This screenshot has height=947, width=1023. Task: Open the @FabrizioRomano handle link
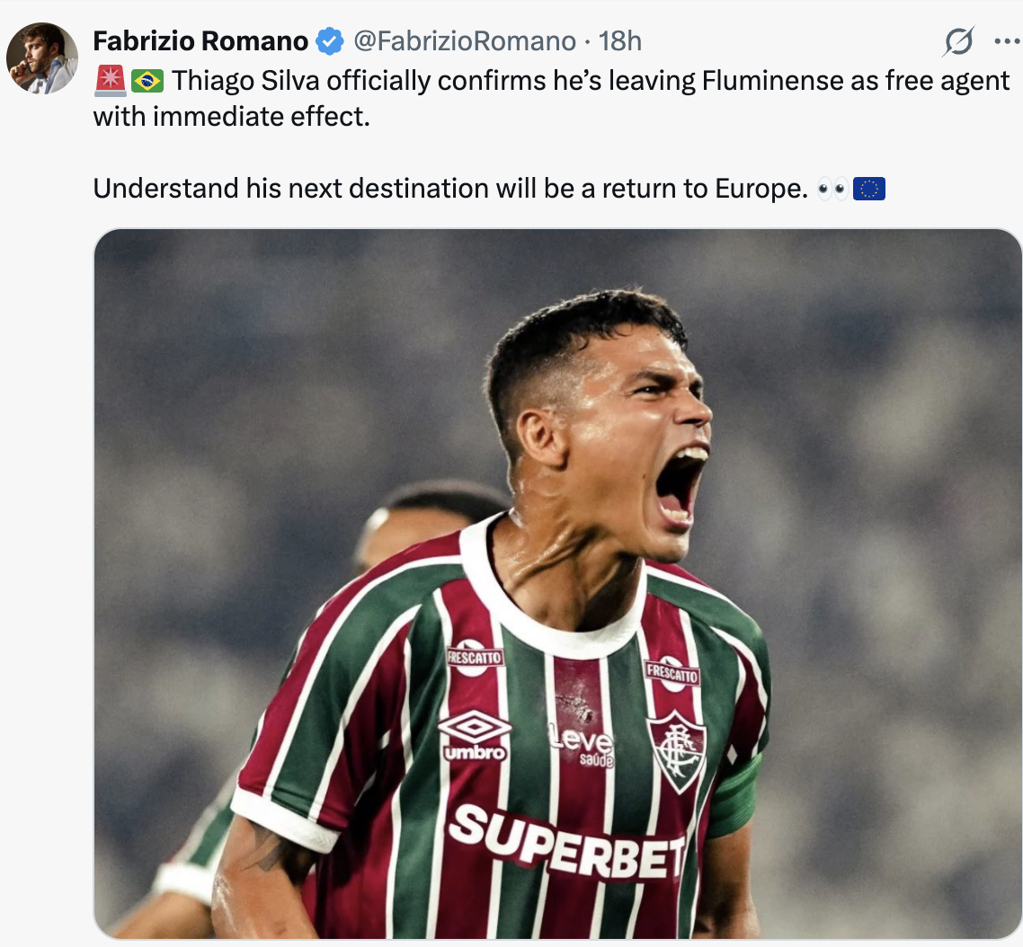[x=464, y=41]
